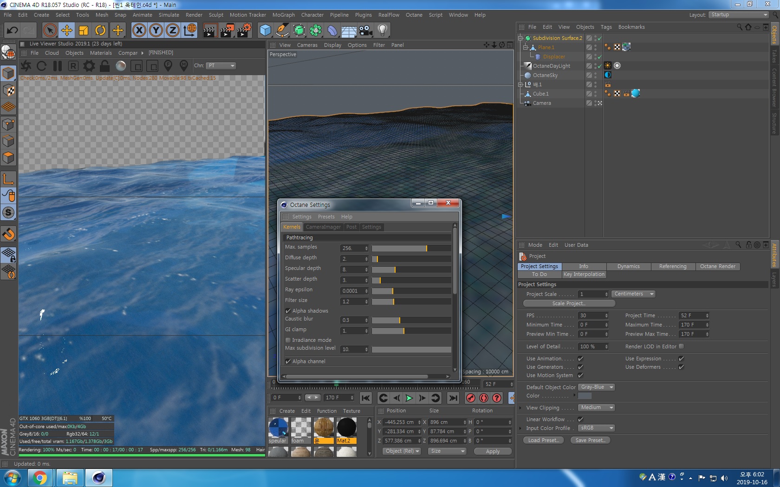Open the Centimeters unit dropdown

[x=633, y=294]
